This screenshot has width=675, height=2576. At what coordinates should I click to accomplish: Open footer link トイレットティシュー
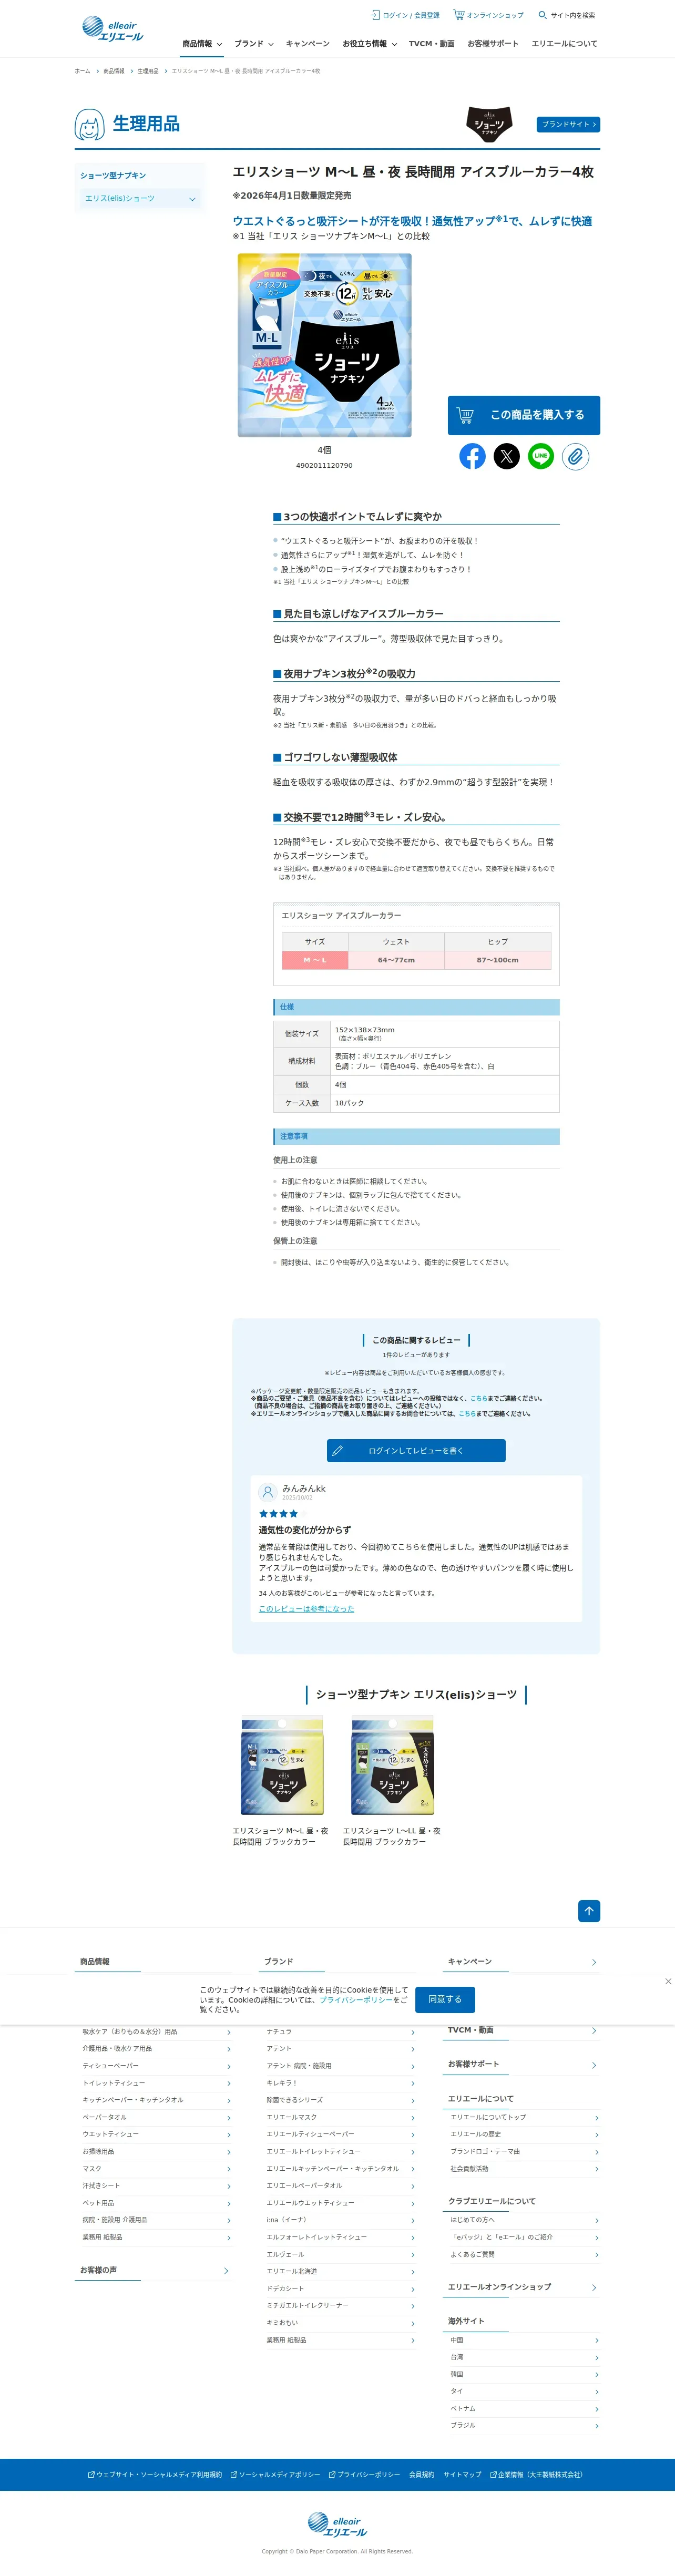point(114,2083)
